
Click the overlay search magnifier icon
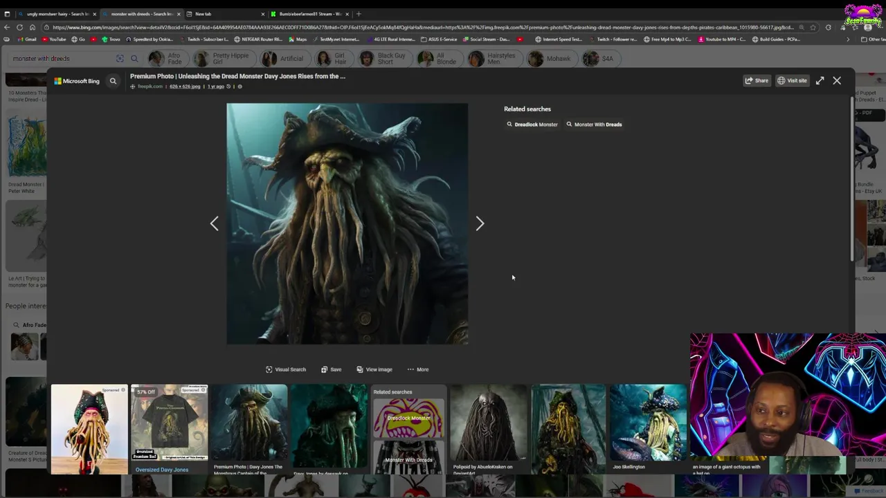113,81
